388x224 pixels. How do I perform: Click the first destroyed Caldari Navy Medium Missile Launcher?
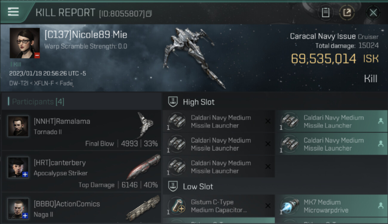point(219,121)
